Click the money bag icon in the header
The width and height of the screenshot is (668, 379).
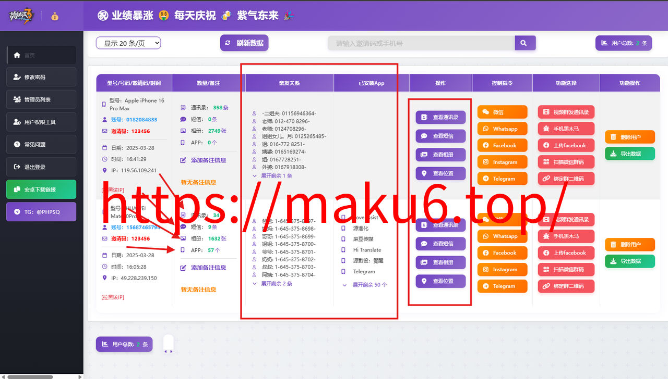pyautogui.click(x=55, y=16)
